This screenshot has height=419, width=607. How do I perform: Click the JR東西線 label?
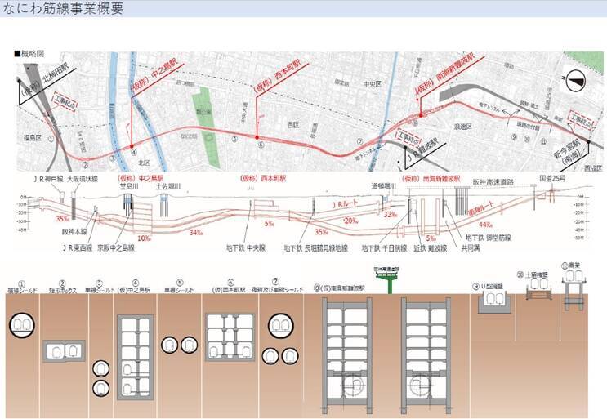click(77, 248)
